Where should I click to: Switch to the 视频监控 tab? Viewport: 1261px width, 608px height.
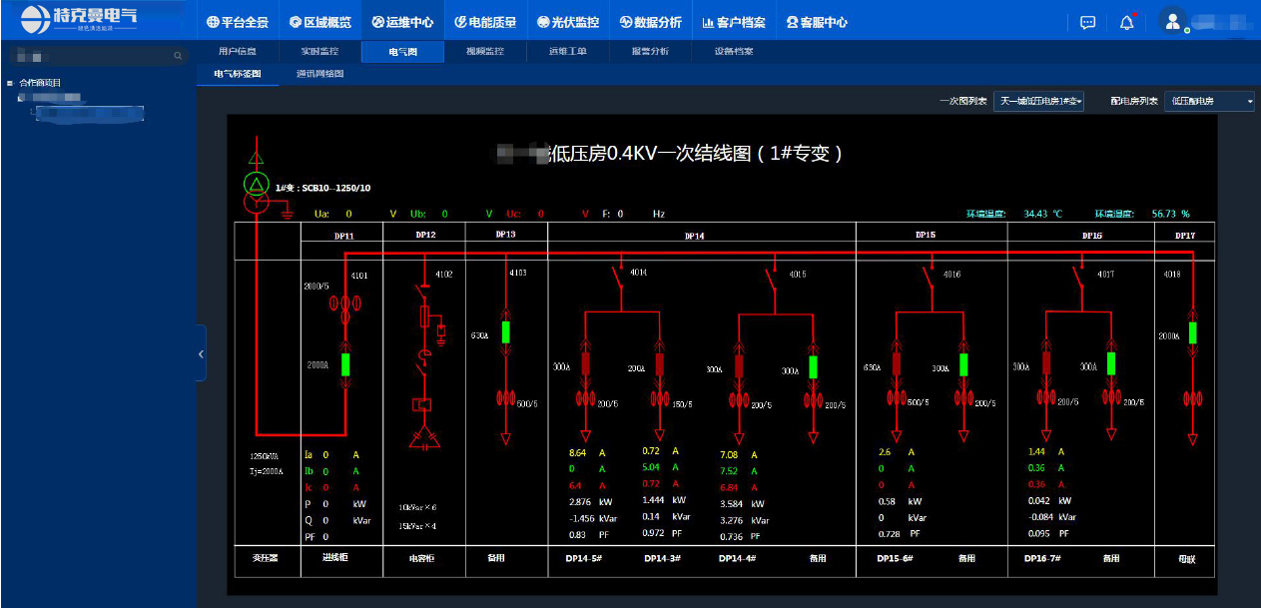pyautogui.click(x=485, y=51)
